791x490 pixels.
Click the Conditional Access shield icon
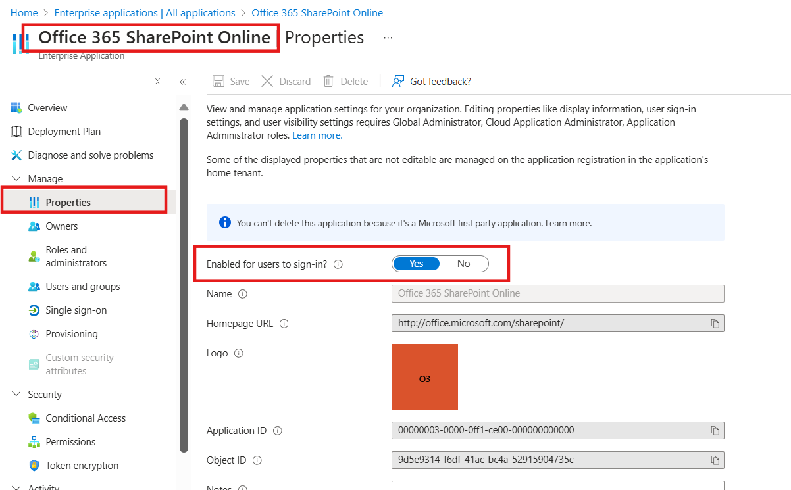tap(34, 418)
